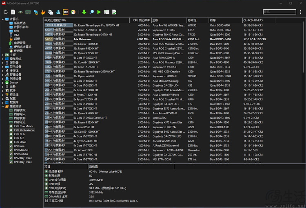Open 内存读取 benchmark
This screenshot has height=208, width=306.
coord(20,110)
